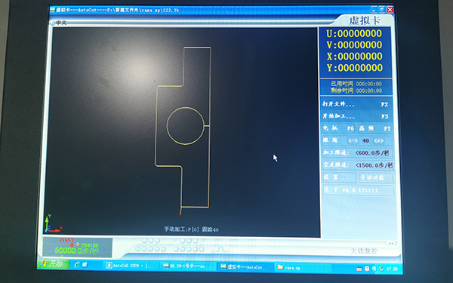Click the 空走限速 1500.0步/秒 speed field
The image size is (453, 283).
358,165
